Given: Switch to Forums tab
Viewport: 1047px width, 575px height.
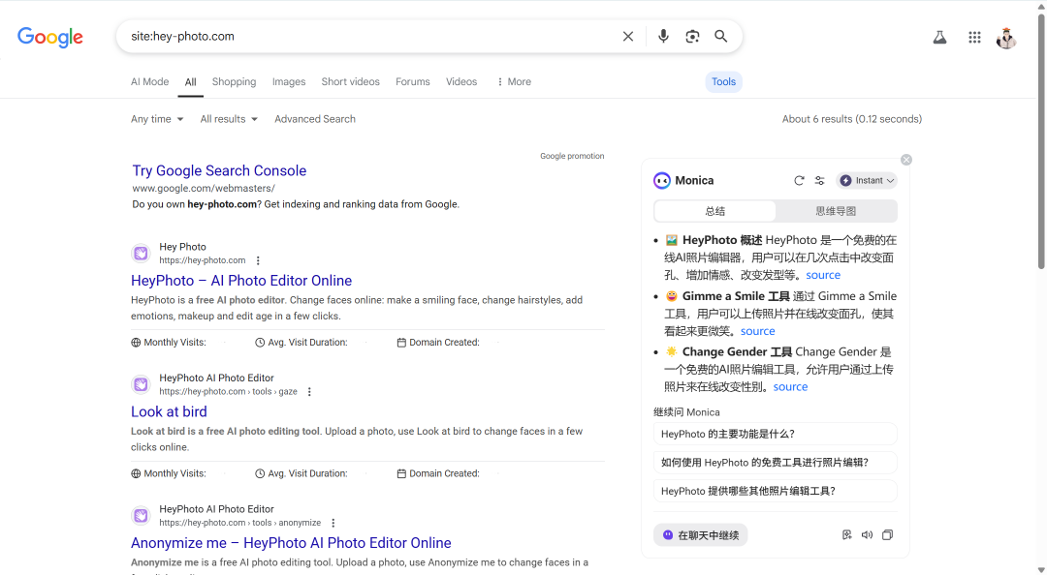Looking at the screenshot, I should click(413, 81).
